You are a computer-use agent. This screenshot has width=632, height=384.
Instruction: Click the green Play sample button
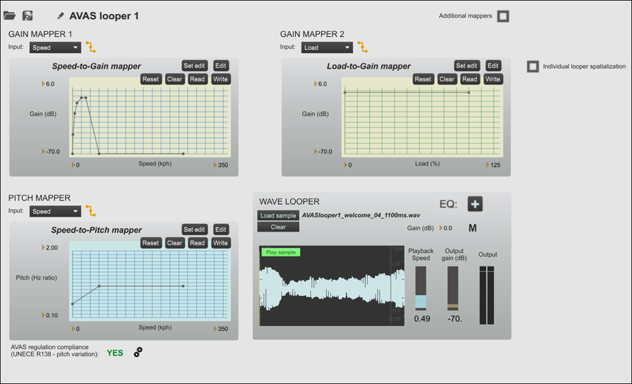(281, 252)
